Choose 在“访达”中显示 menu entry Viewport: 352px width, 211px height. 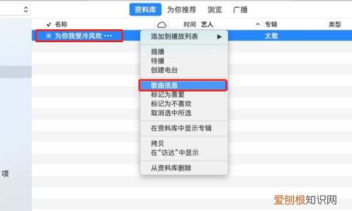175,153
